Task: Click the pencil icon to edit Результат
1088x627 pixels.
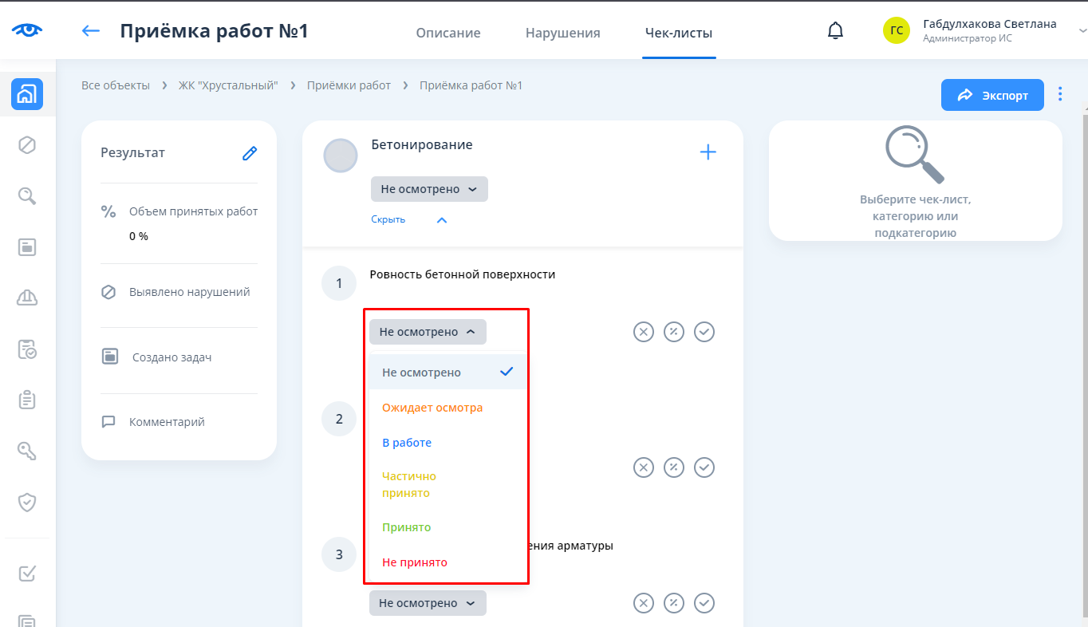Action: [x=250, y=153]
